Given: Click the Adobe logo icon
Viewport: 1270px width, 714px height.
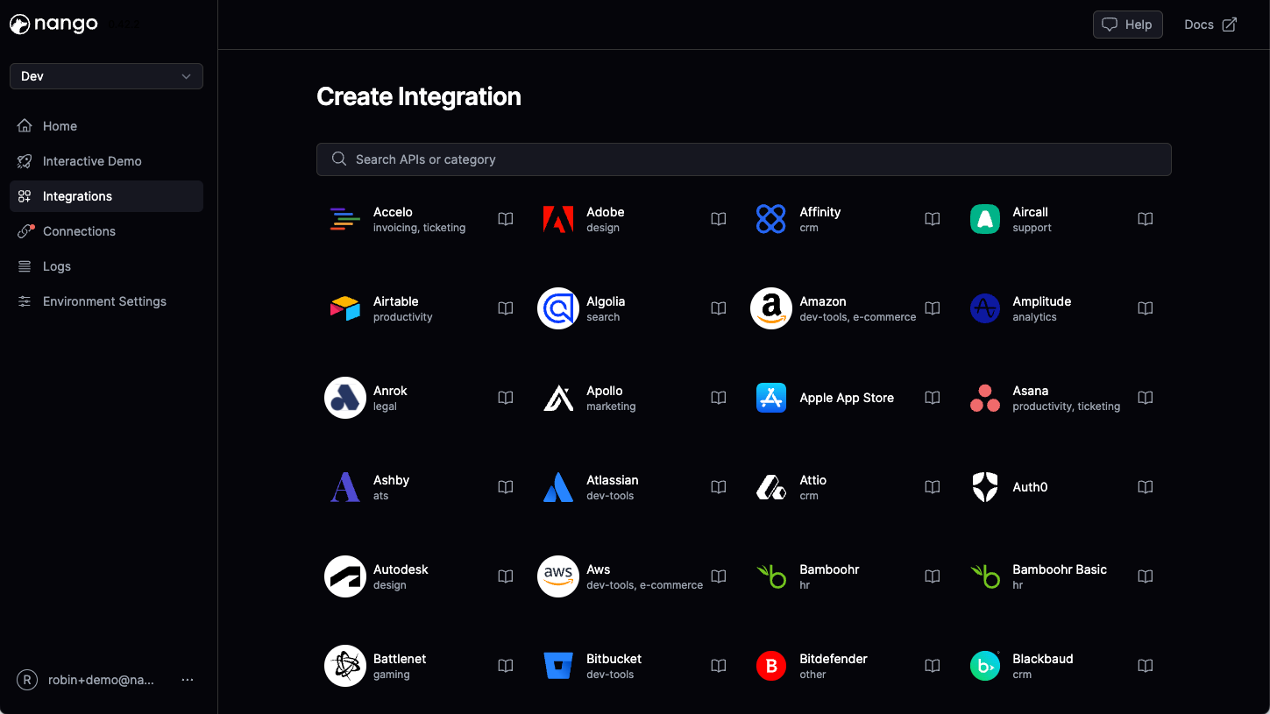Looking at the screenshot, I should point(558,219).
